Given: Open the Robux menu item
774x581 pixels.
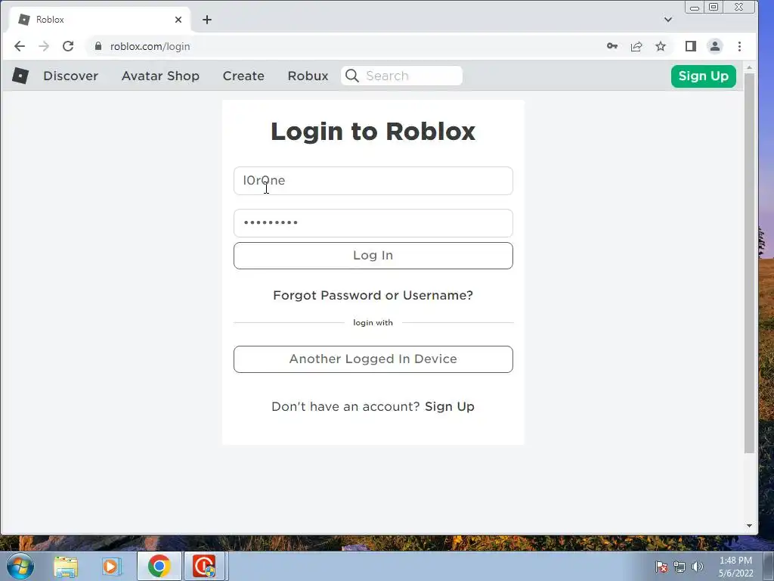Looking at the screenshot, I should [x=308, y=76].
